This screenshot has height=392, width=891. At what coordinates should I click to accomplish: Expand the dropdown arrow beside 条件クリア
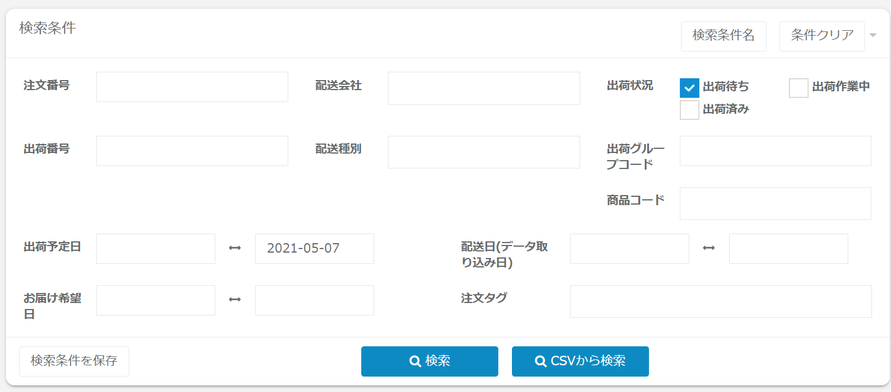click(x=873, y=36)
